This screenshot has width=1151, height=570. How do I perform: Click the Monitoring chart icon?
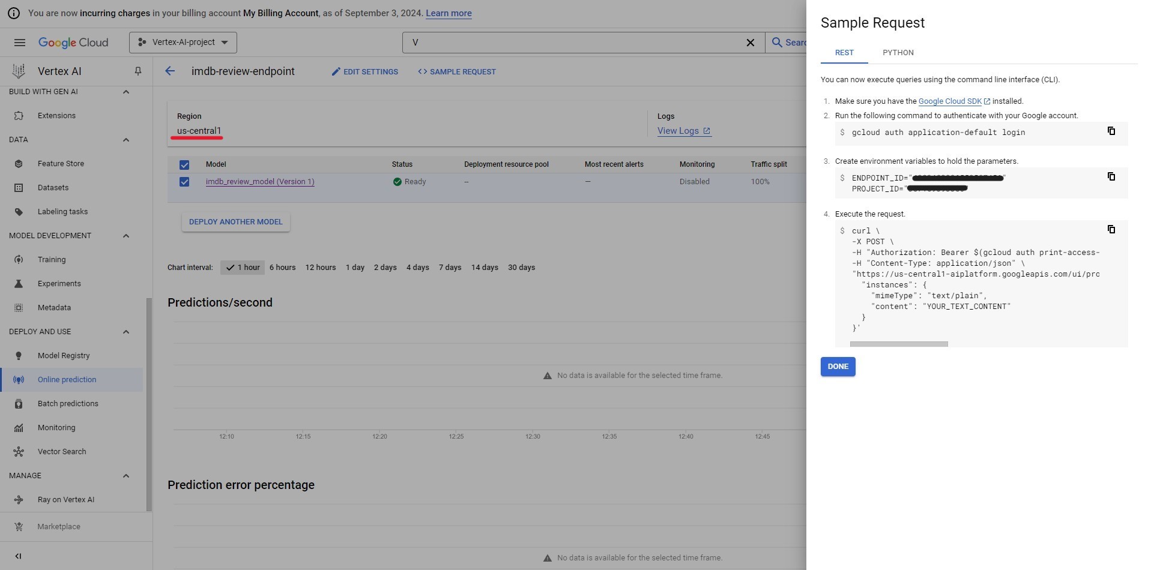click(x=19, y=428)
